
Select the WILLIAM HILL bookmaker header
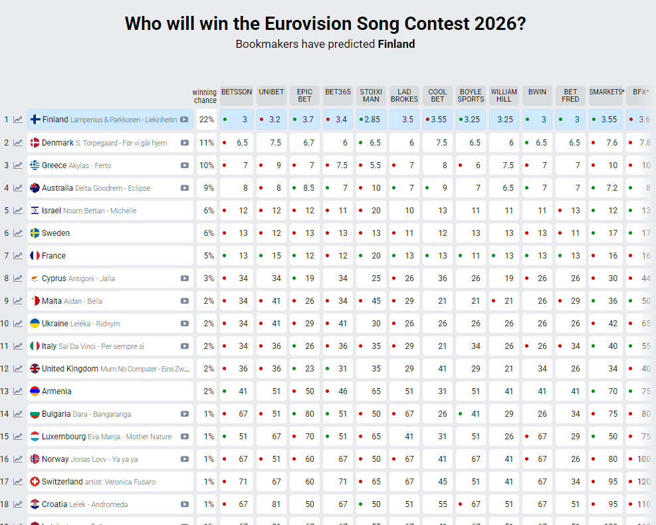pyautogui.click(x=504, y=95)
